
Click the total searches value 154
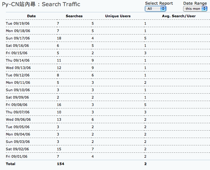point(61,164)
